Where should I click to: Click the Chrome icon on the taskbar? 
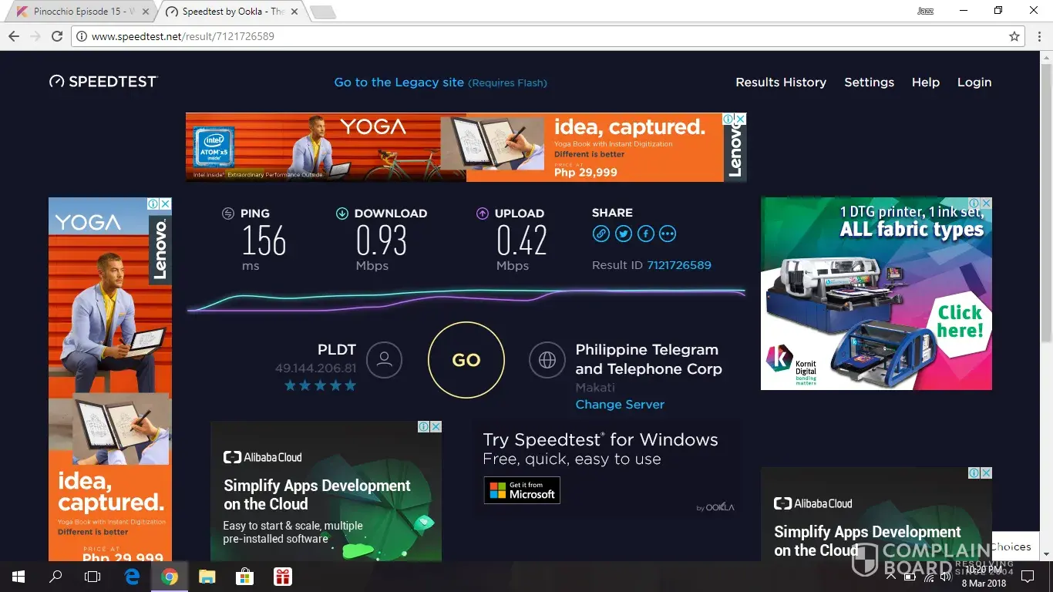click(170, 577)
